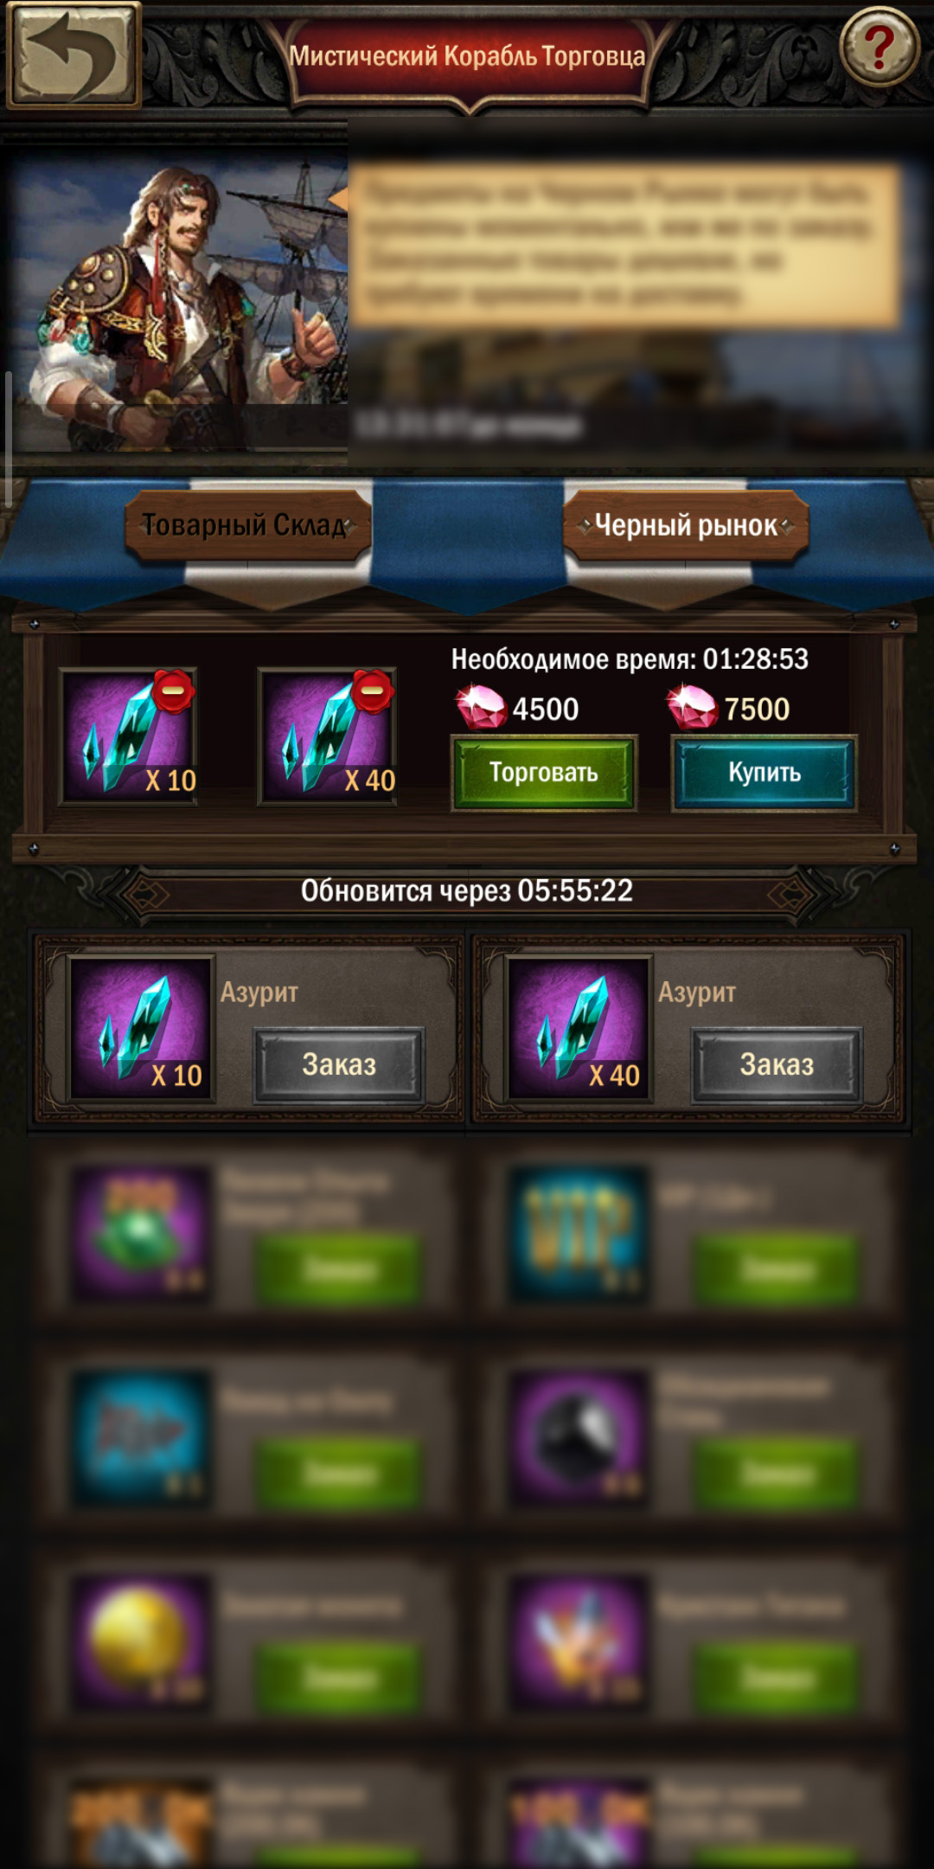Tap the ruby gem icon next to 7500
934x1869 pixels.
[692, 706]
